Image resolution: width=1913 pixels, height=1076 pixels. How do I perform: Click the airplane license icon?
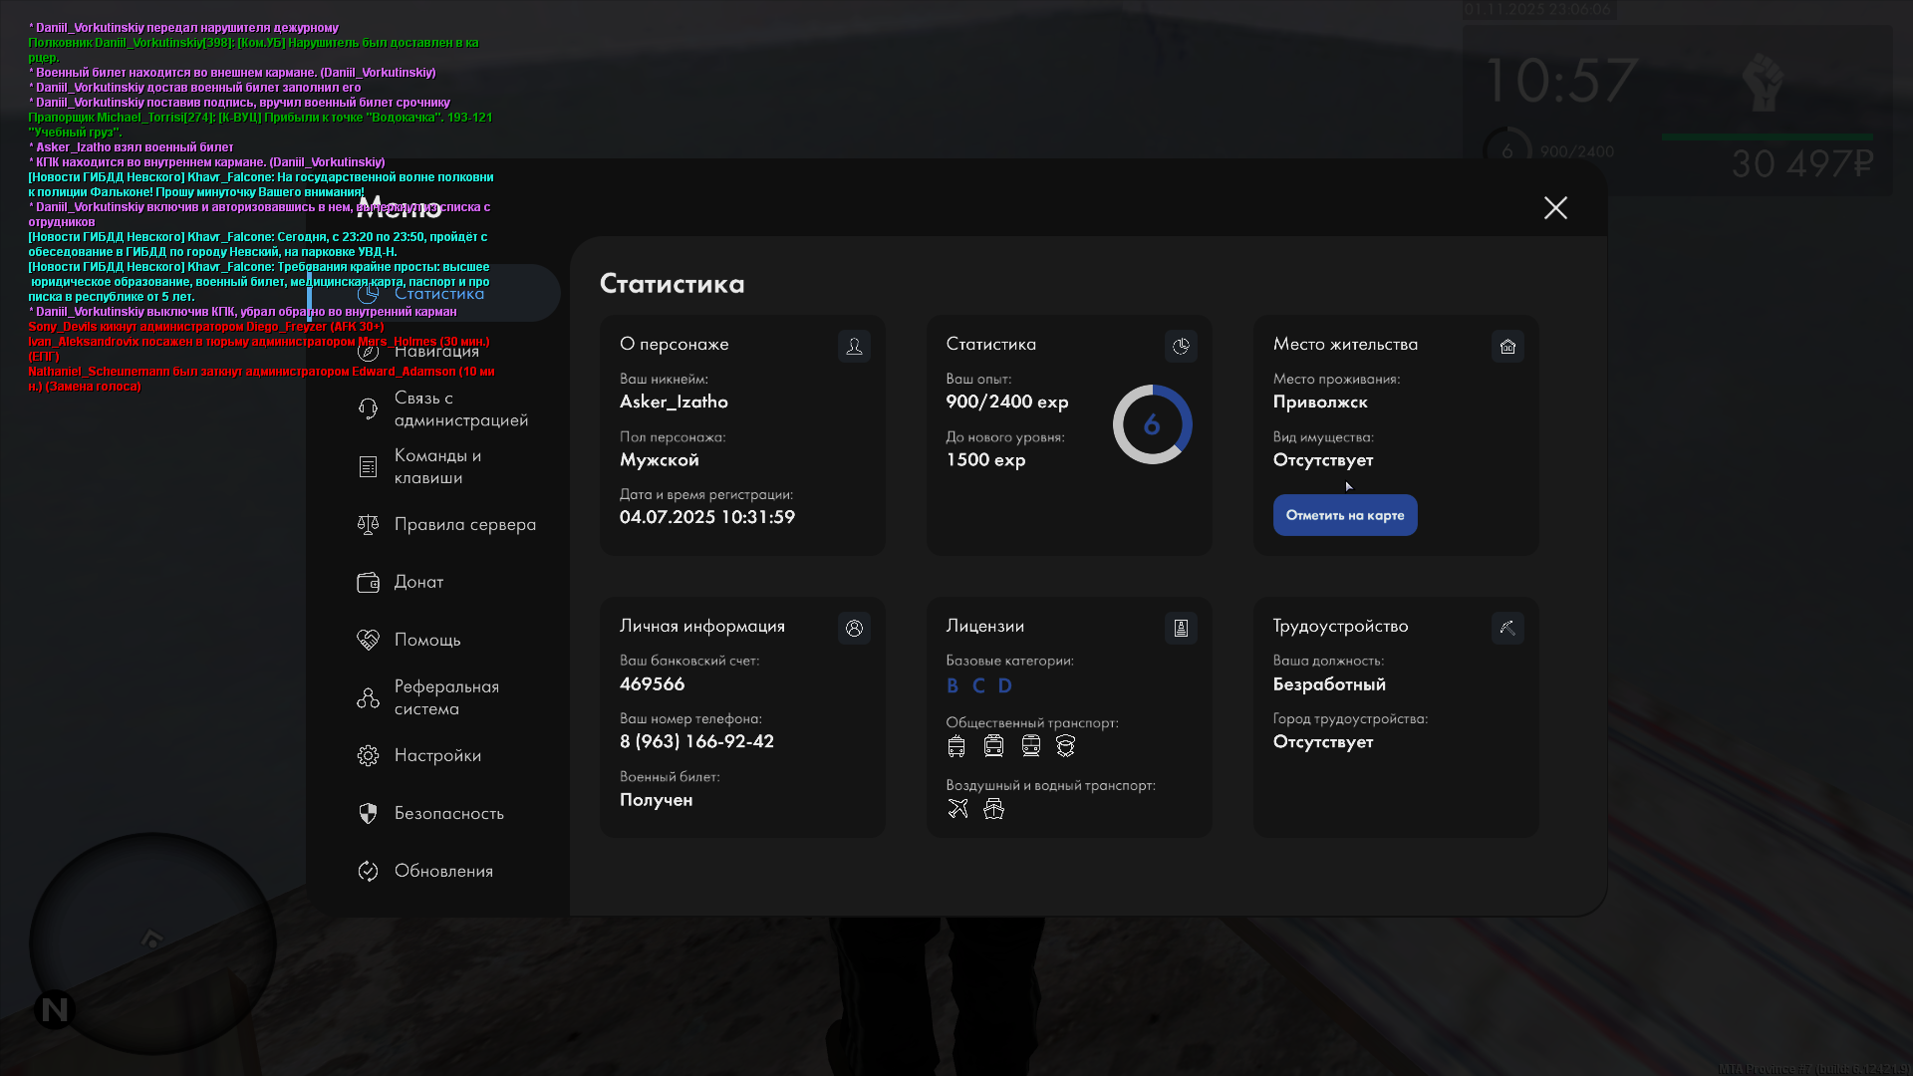click(957, 809)
